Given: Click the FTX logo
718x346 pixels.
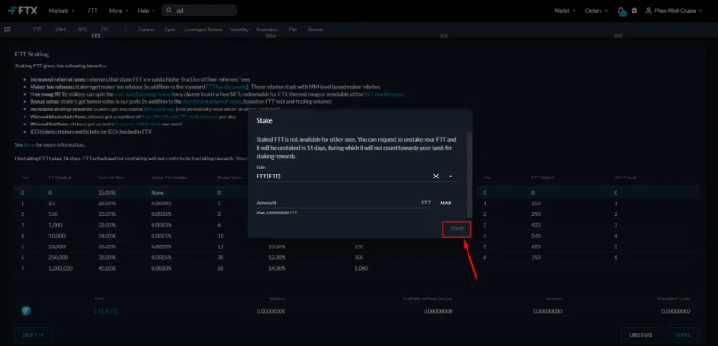Looking at the screenshot, I should pyautogui.click(x=23, y=11).
